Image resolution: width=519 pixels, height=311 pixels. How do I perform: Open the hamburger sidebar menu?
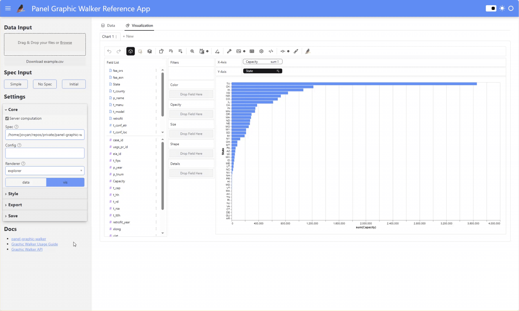click(8, 8)
